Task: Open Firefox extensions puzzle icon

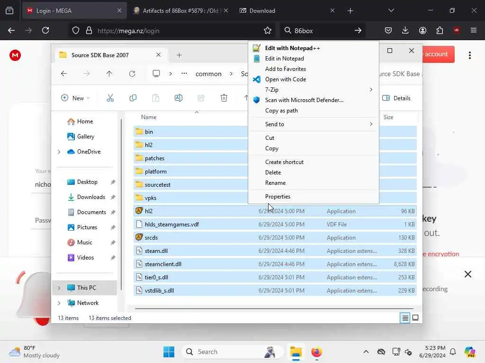Action: point(440,31)
